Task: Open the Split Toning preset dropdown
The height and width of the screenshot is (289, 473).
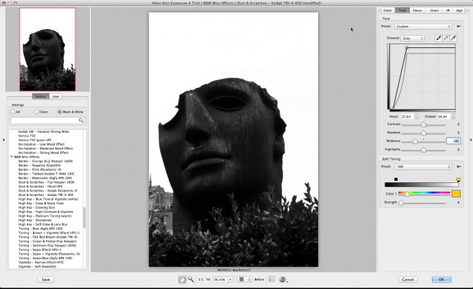Action: (423, 167)
